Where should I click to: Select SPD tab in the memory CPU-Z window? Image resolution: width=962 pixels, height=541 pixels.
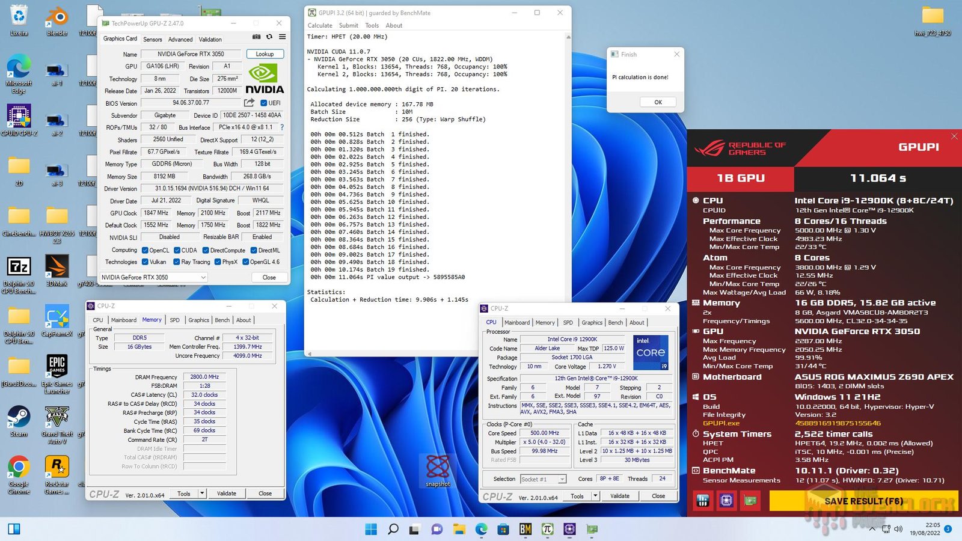(x=174, y=320)
